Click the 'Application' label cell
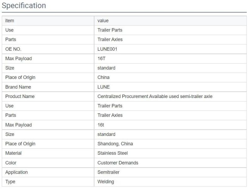 [48, 172]
